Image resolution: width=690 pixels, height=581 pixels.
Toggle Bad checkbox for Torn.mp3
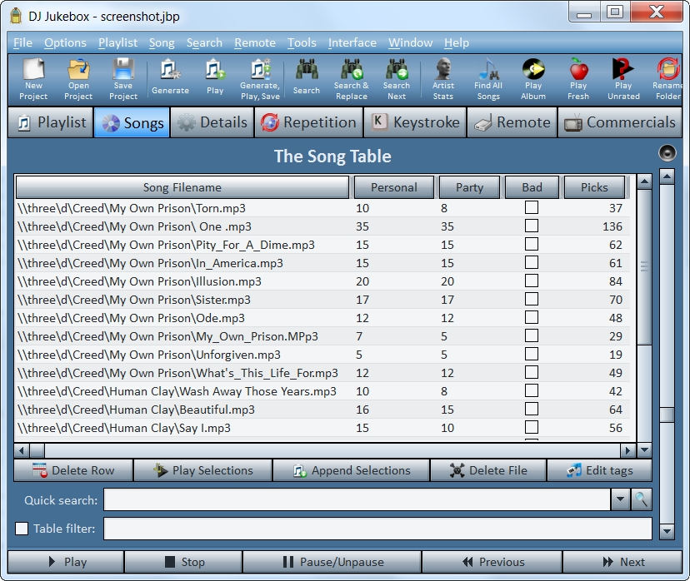[532, 207]
